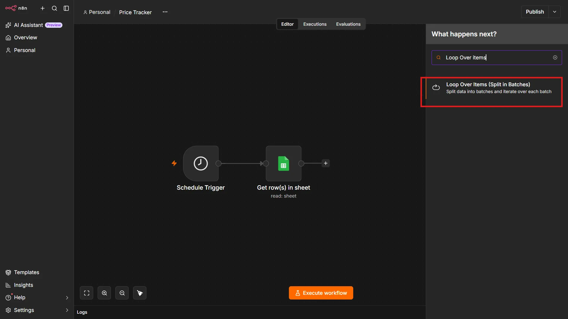Screen dimensions: 568x319
Task: Clear the node search text
Action: (555, 58)
